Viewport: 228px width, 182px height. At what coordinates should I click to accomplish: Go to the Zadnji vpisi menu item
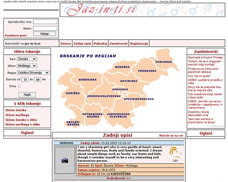[82, 43]
